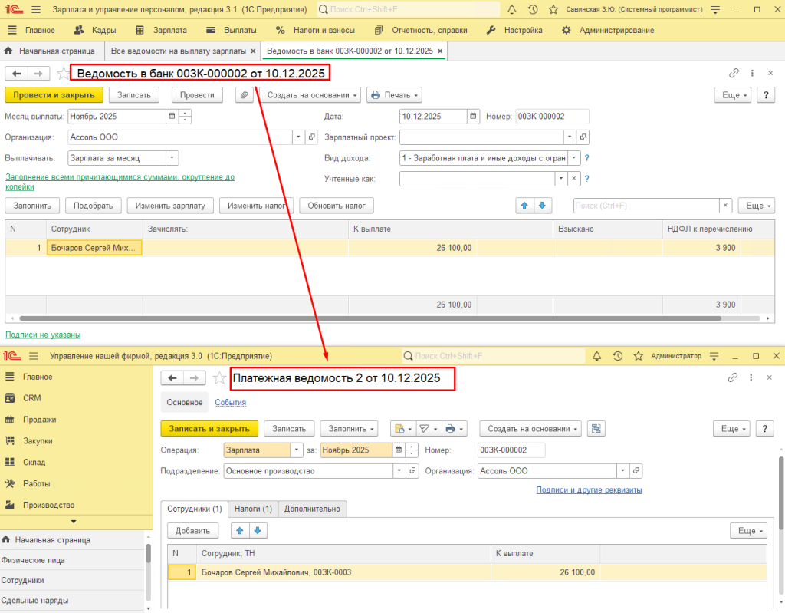
Task: Move row down with blue arrow above Сотрудники table
Action: [258, 530]
